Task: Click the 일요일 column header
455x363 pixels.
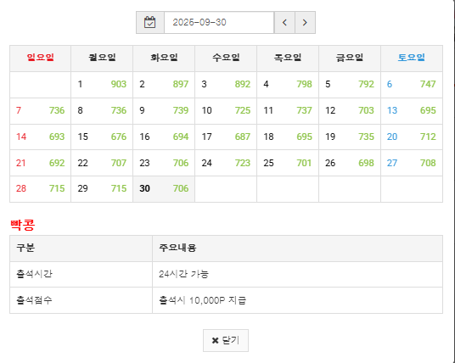Action: pos(41,58)
